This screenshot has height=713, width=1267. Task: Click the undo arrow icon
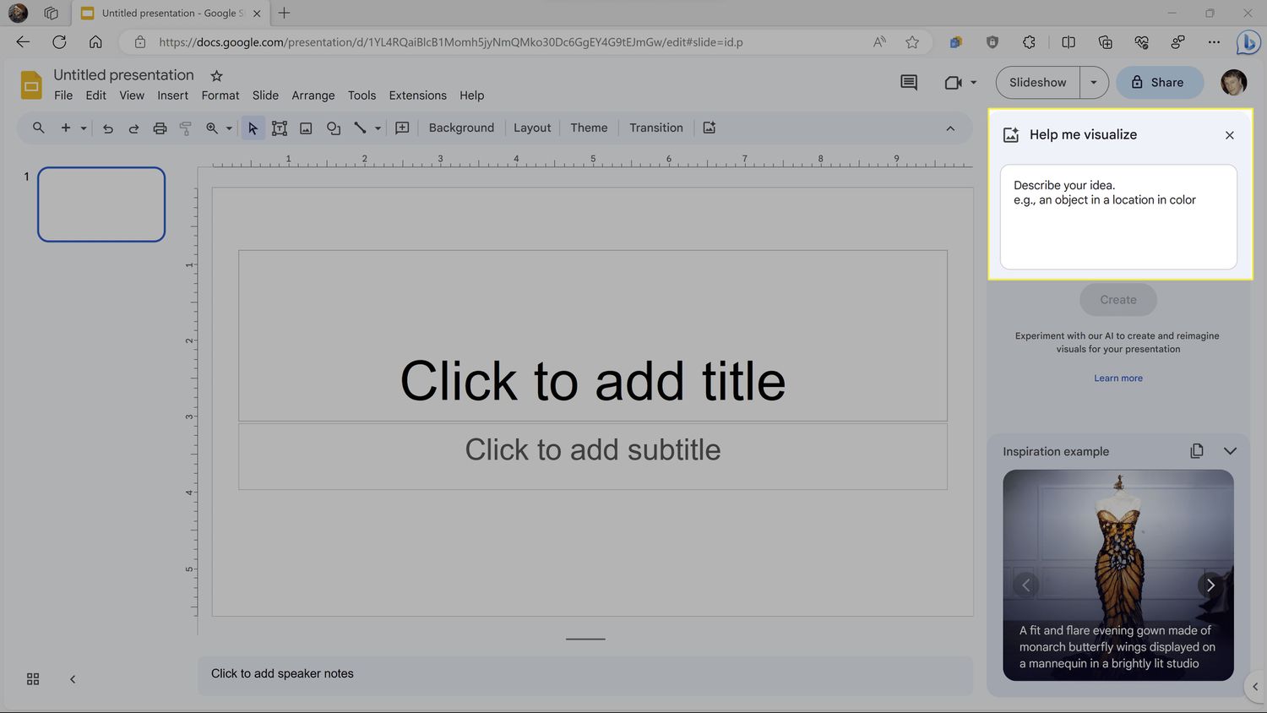(x=108, y=128)
